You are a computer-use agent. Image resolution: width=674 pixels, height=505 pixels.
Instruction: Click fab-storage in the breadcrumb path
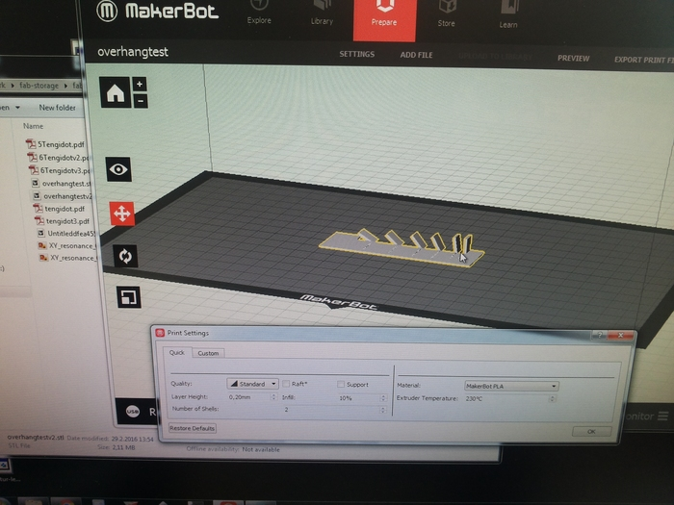pos(39,85)
